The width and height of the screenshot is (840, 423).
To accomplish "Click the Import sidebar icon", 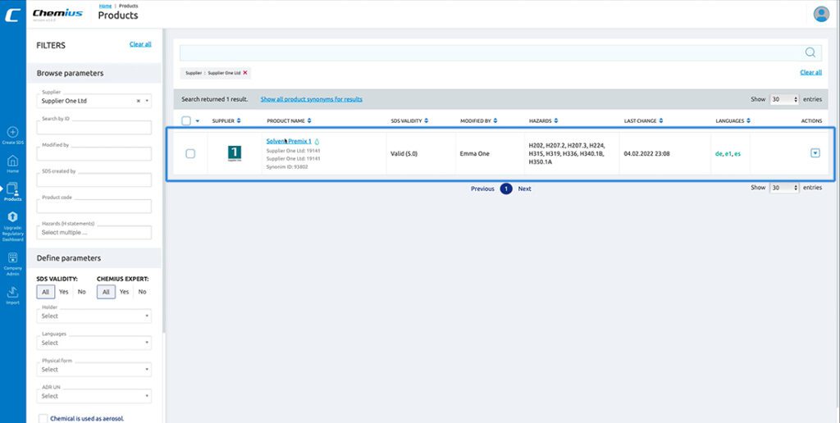I will point(12,293).
